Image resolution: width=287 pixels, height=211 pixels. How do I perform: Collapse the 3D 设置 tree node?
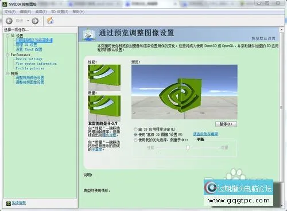pos(7,36)
